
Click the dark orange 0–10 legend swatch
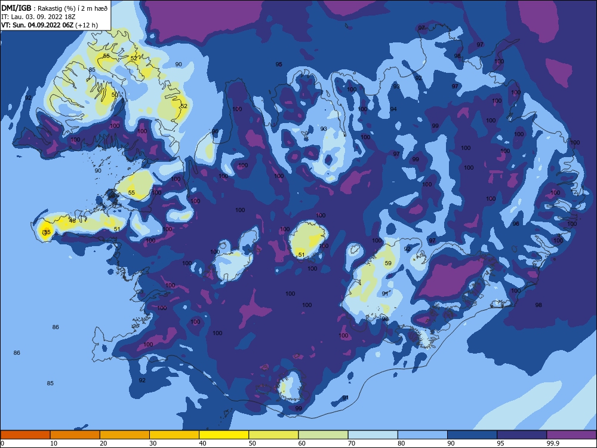tap(25, 435)
